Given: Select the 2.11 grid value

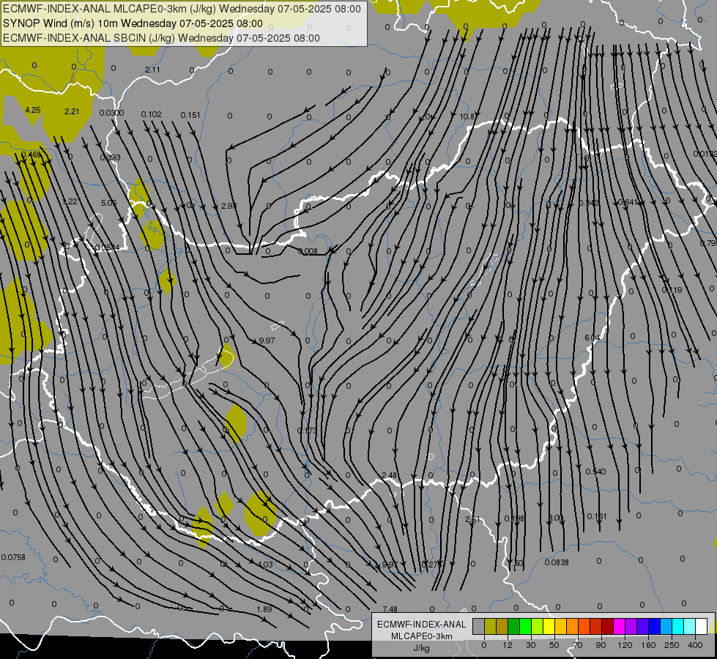Looking at the screenshot, I should pyautogui.click(x=153, y=70).
